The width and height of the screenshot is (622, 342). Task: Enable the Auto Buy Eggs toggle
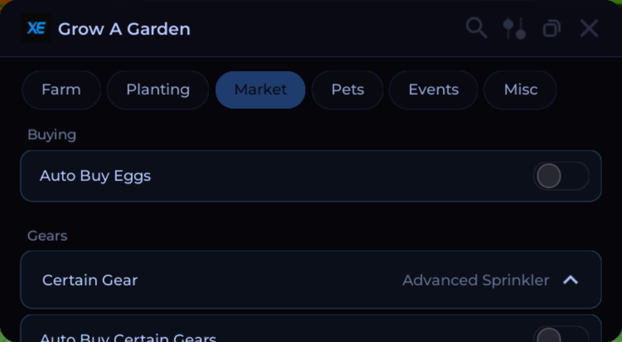click(561, 175)
